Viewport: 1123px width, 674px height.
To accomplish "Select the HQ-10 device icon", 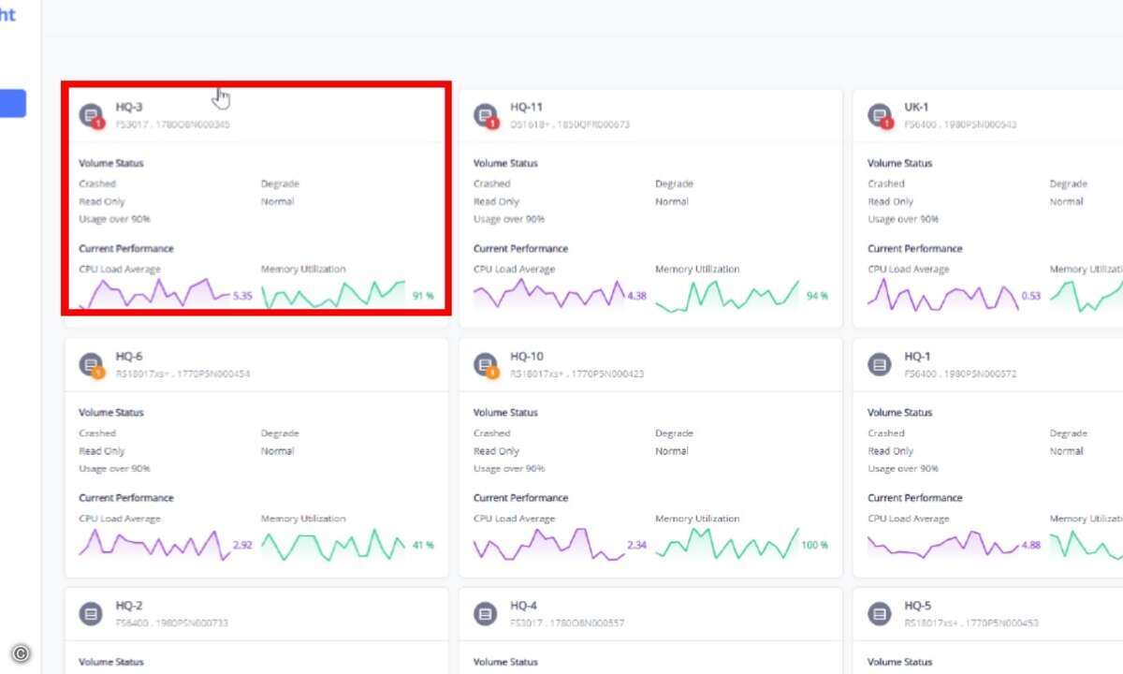I will [486, 365].
